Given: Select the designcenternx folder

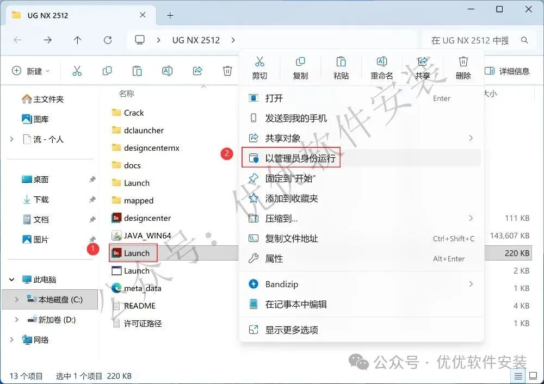Looking at the screenshot, I should (146, 148).
